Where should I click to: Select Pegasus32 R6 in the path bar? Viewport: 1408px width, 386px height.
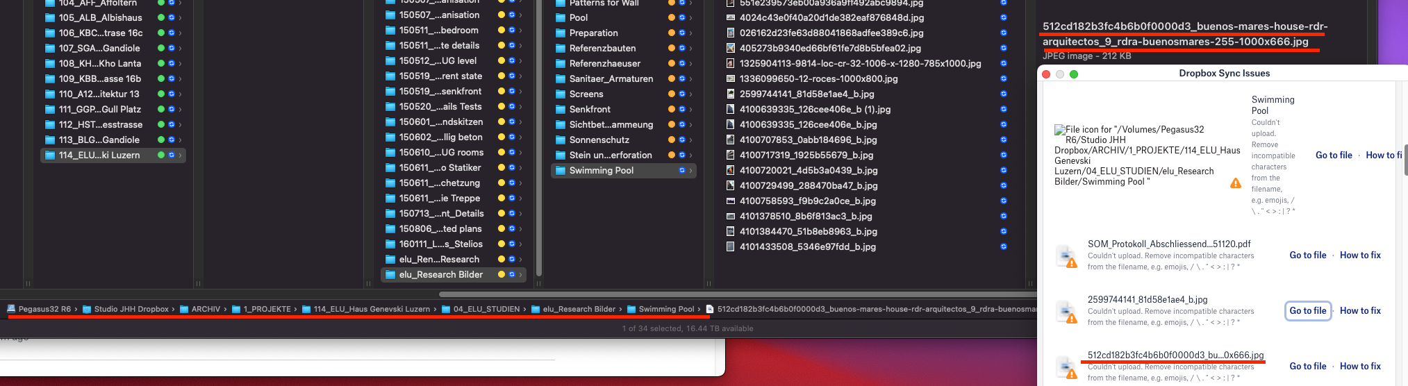[x=39, y=309]
